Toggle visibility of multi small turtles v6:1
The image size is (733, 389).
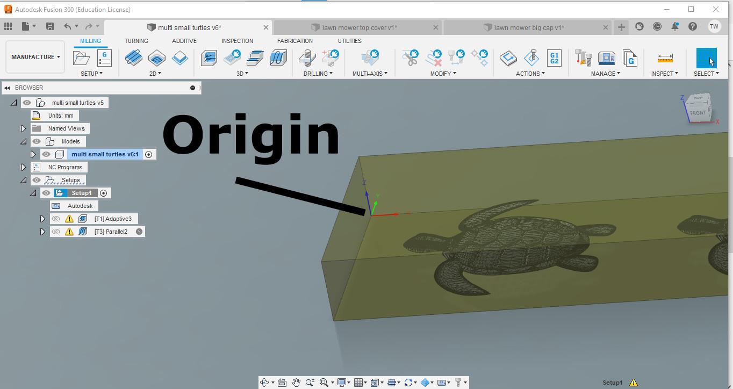point(47,154)
